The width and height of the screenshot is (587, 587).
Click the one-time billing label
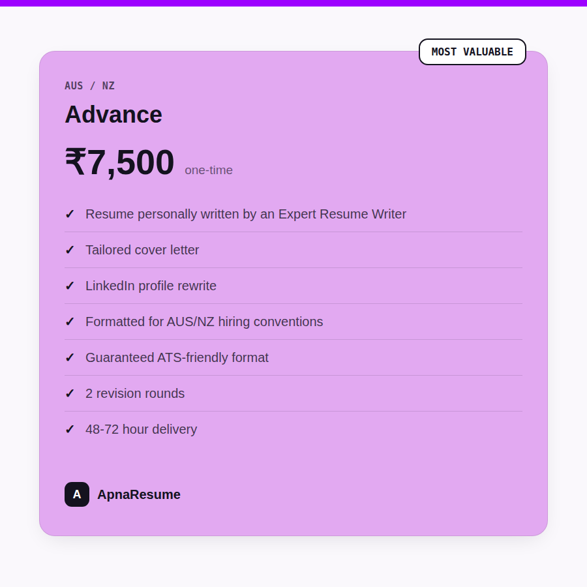pyautogui.click(x=209, y=170)
